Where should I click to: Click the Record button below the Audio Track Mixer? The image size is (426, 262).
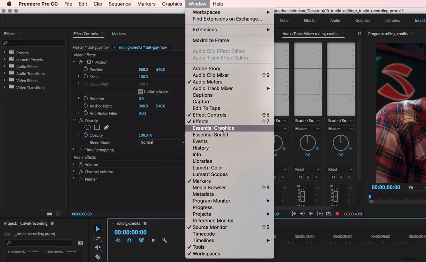pyautogui.click(x=337, y=213)
